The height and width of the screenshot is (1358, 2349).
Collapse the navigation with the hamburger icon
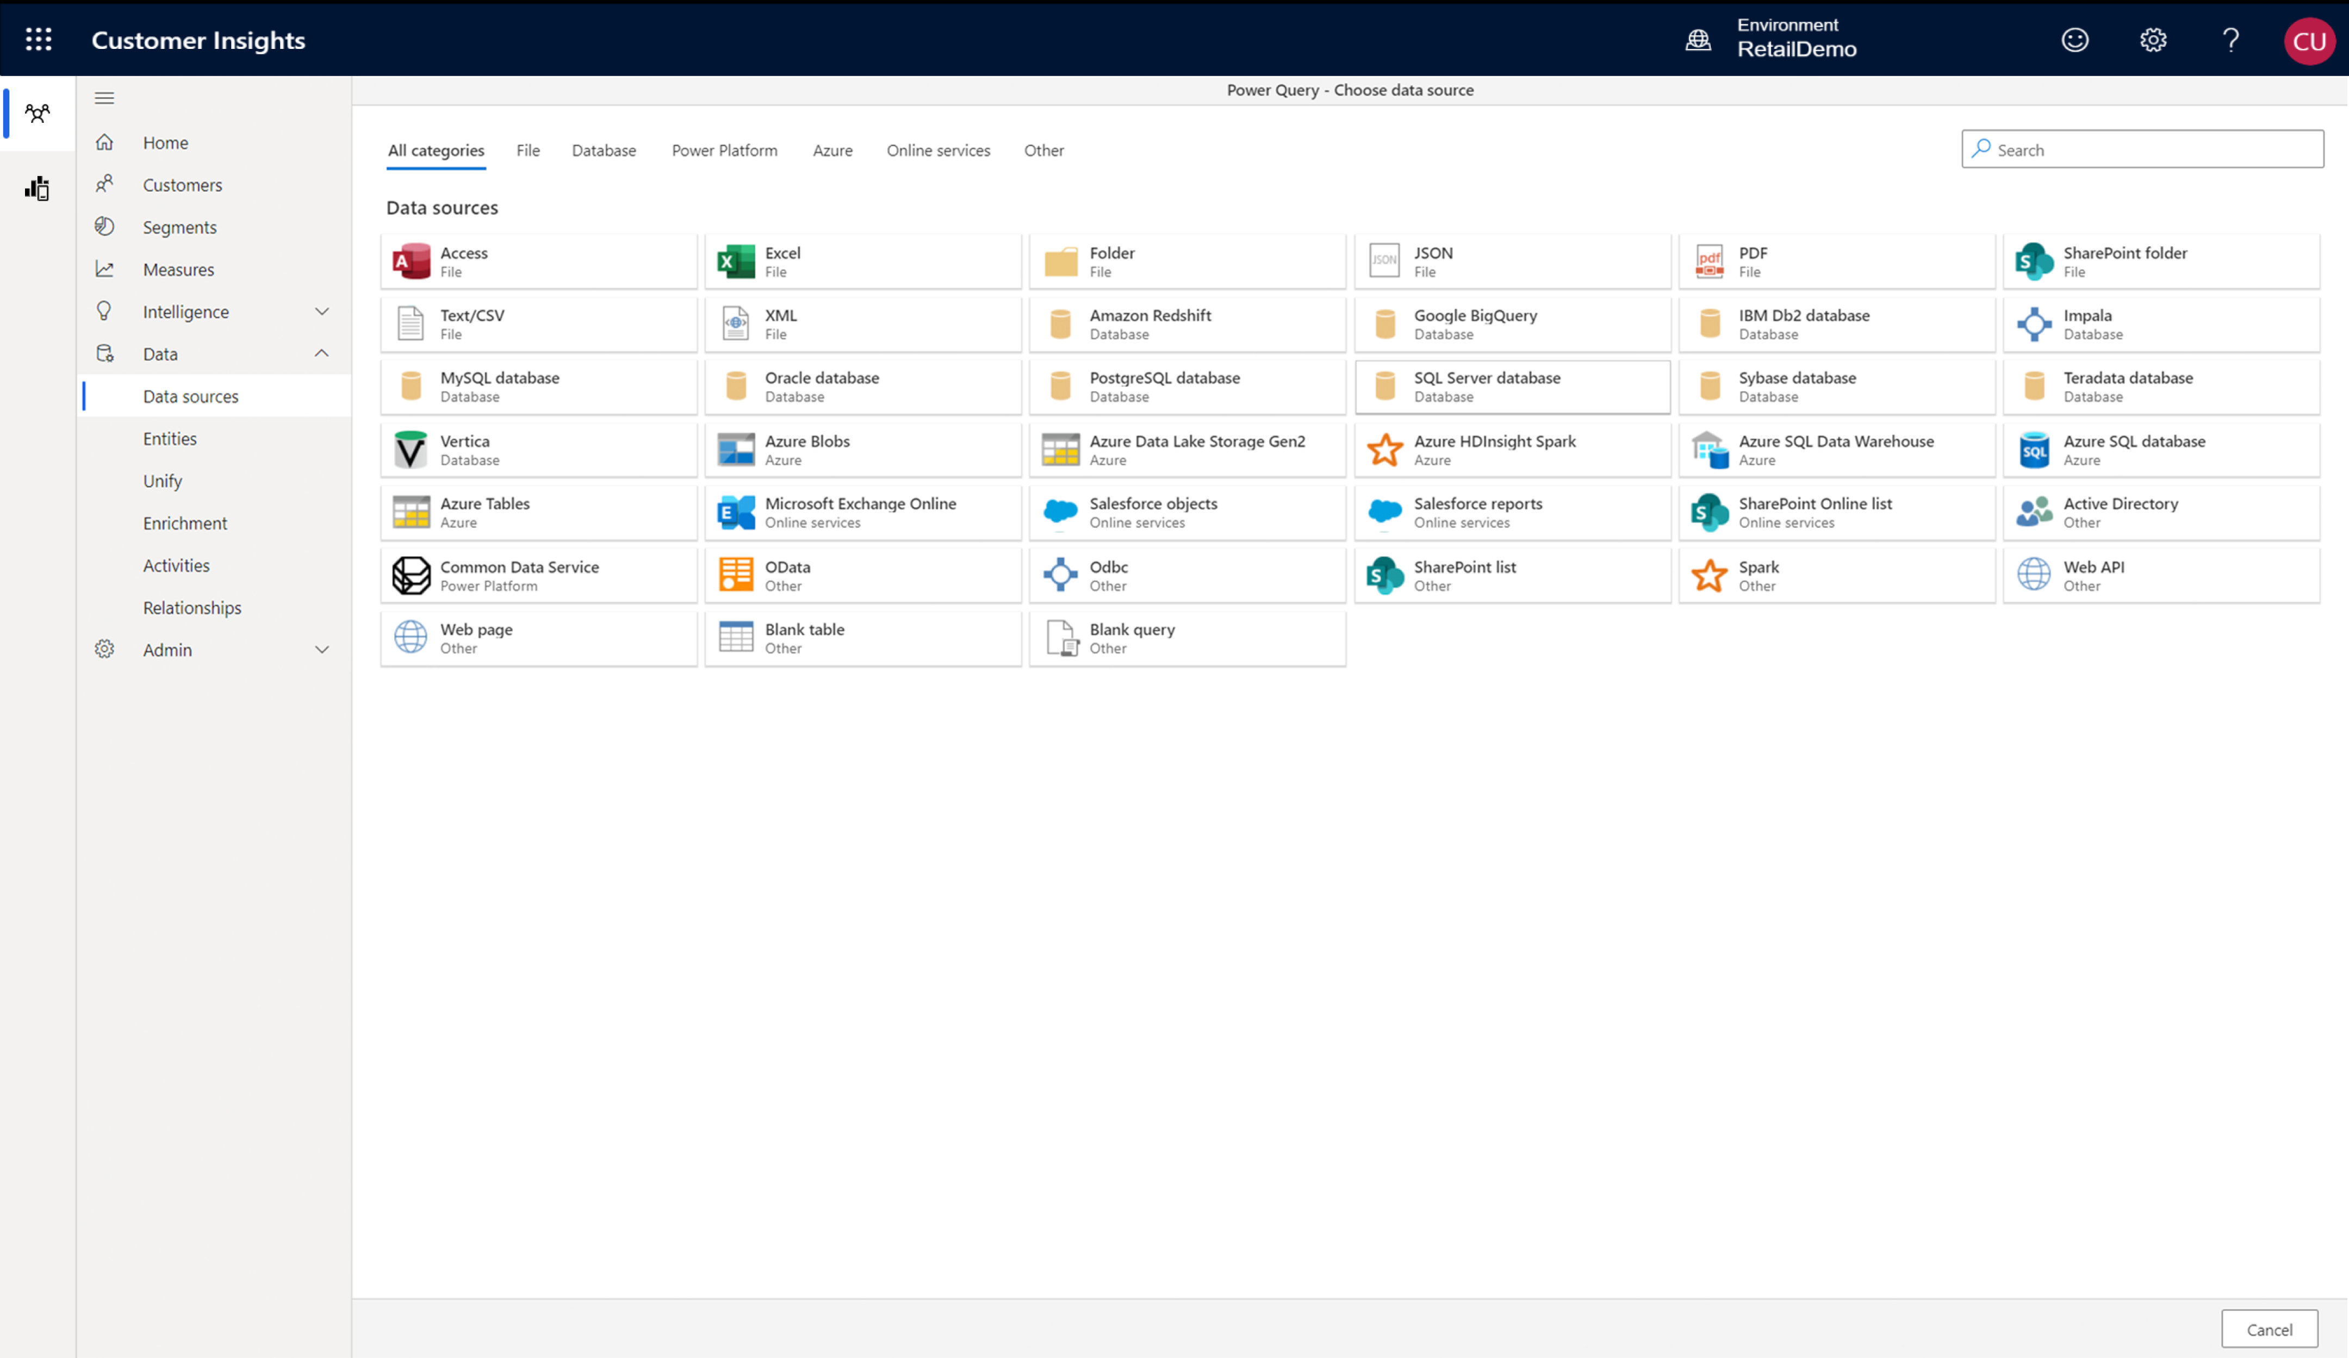click(x=104, y=97)
